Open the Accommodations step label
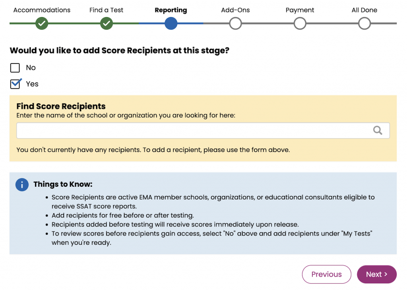Viewport: 407px width, 290px height. 42,10
